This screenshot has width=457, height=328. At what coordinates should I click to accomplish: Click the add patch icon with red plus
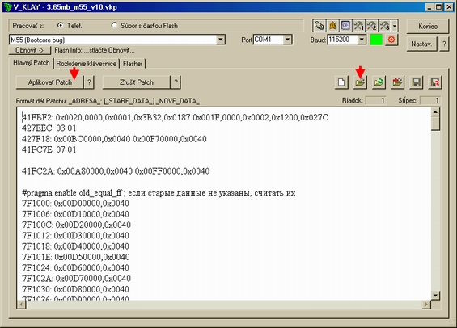[397, 82]
